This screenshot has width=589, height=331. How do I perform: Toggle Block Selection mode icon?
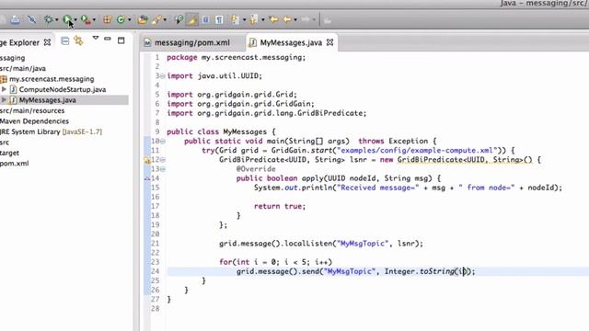tap(205, 19)
